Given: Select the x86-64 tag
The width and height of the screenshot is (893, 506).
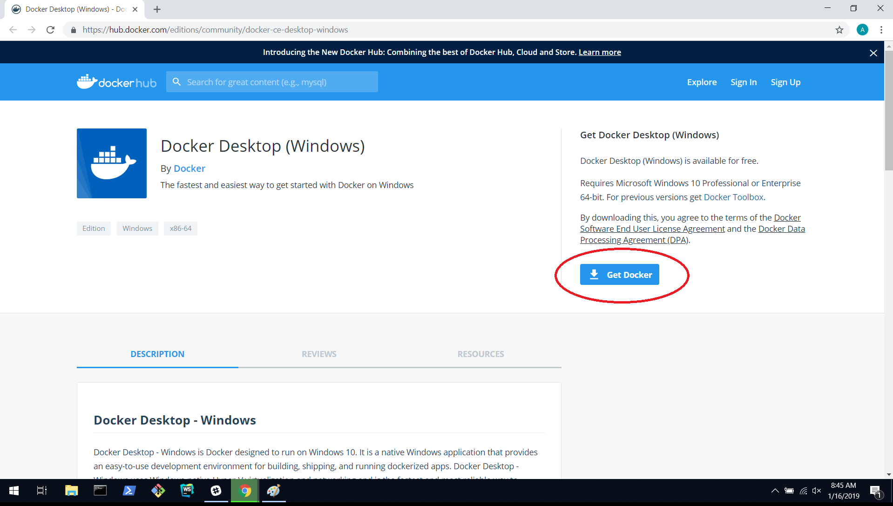Looking at the screenshot, I should pos(181,229).
